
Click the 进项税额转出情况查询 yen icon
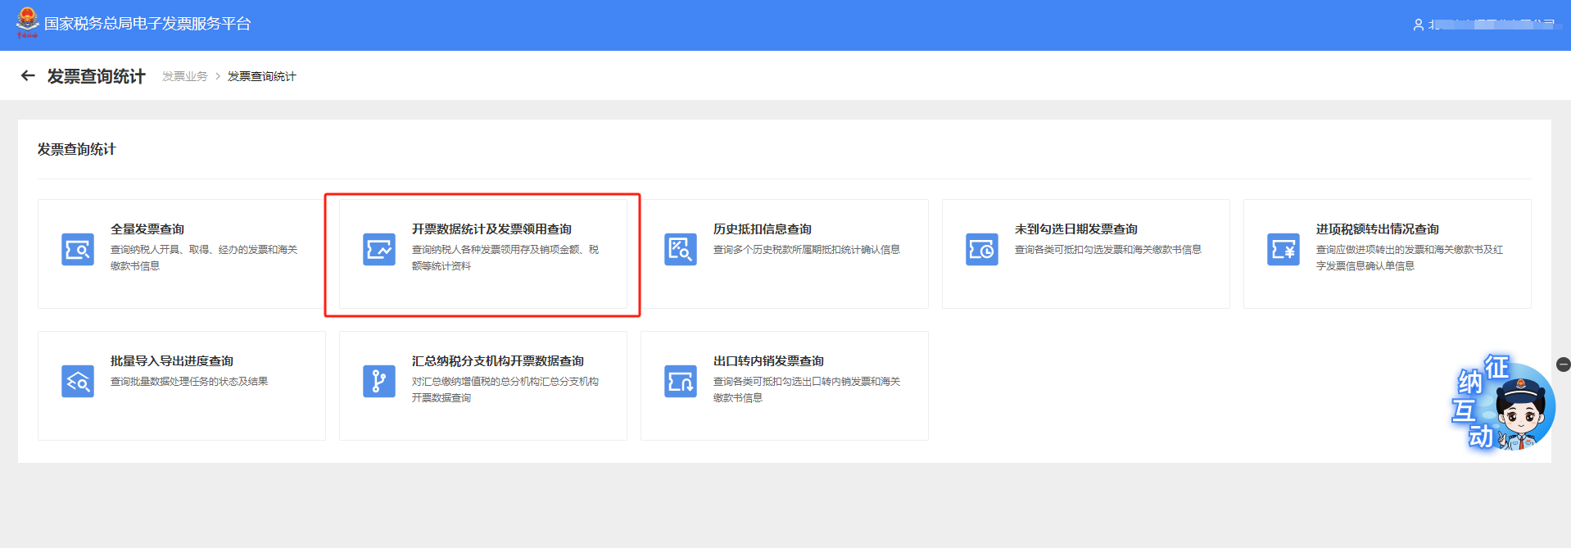[x=1284, y=250]
